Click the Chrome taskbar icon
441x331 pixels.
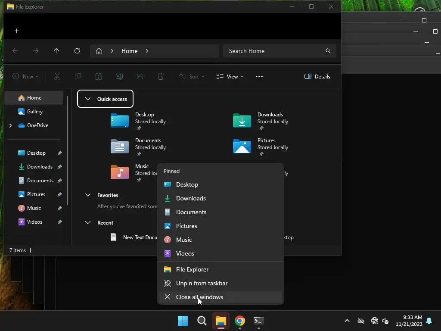[x=240, y=321]
